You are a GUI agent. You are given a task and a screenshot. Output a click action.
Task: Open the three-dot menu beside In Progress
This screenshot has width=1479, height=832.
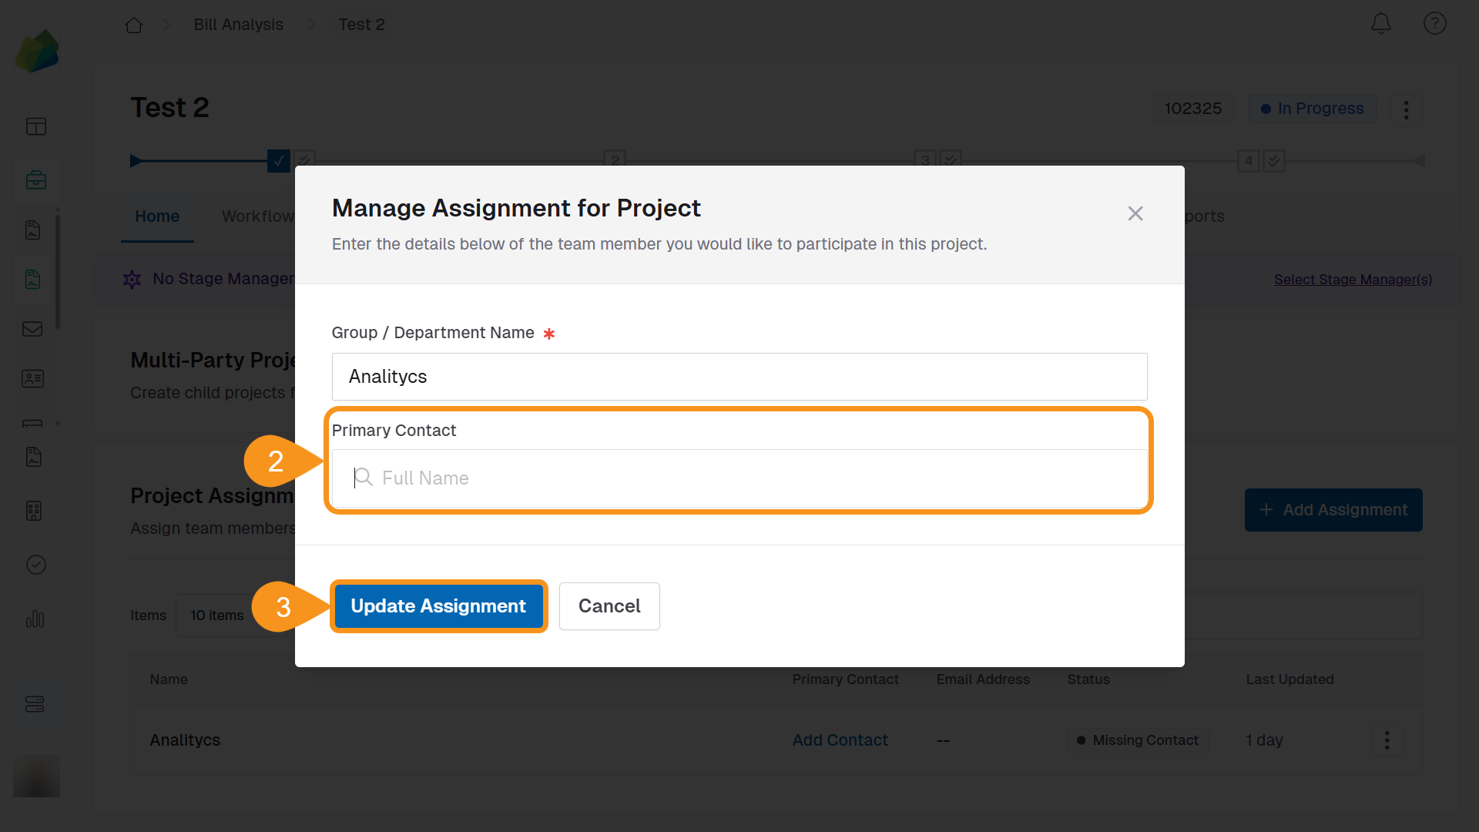coord(1406,109)
